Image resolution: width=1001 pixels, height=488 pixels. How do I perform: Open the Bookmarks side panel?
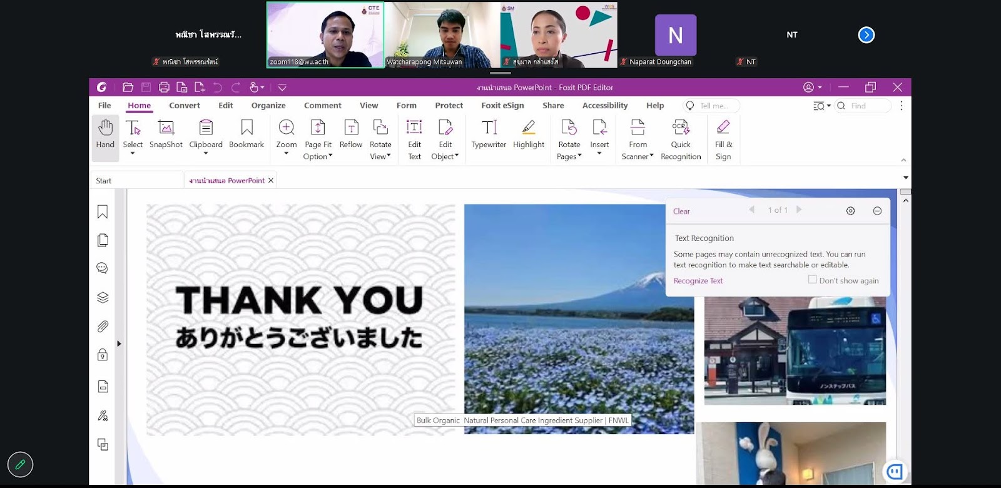[x=103, y=212]
